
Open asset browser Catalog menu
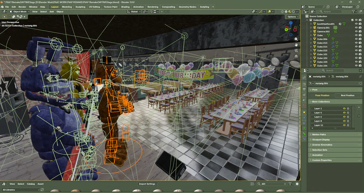point(31,184)
